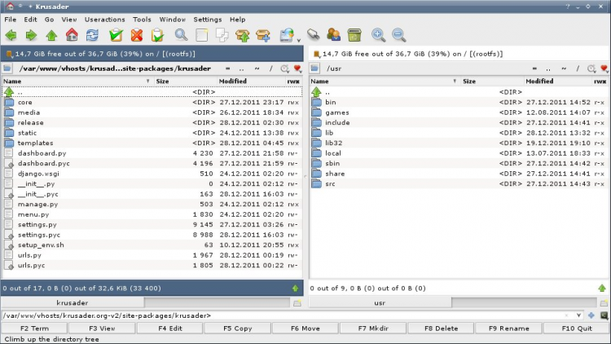Click the Zoom out magnifier icon
Screen dimensions: 611x344
399,35
